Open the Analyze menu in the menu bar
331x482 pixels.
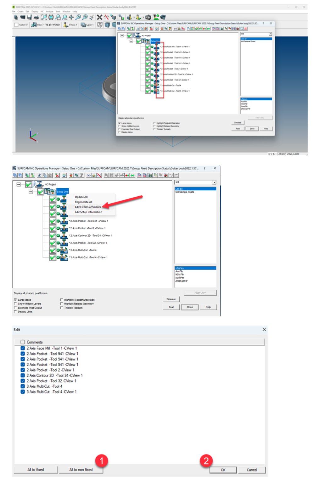click(50, 11)
